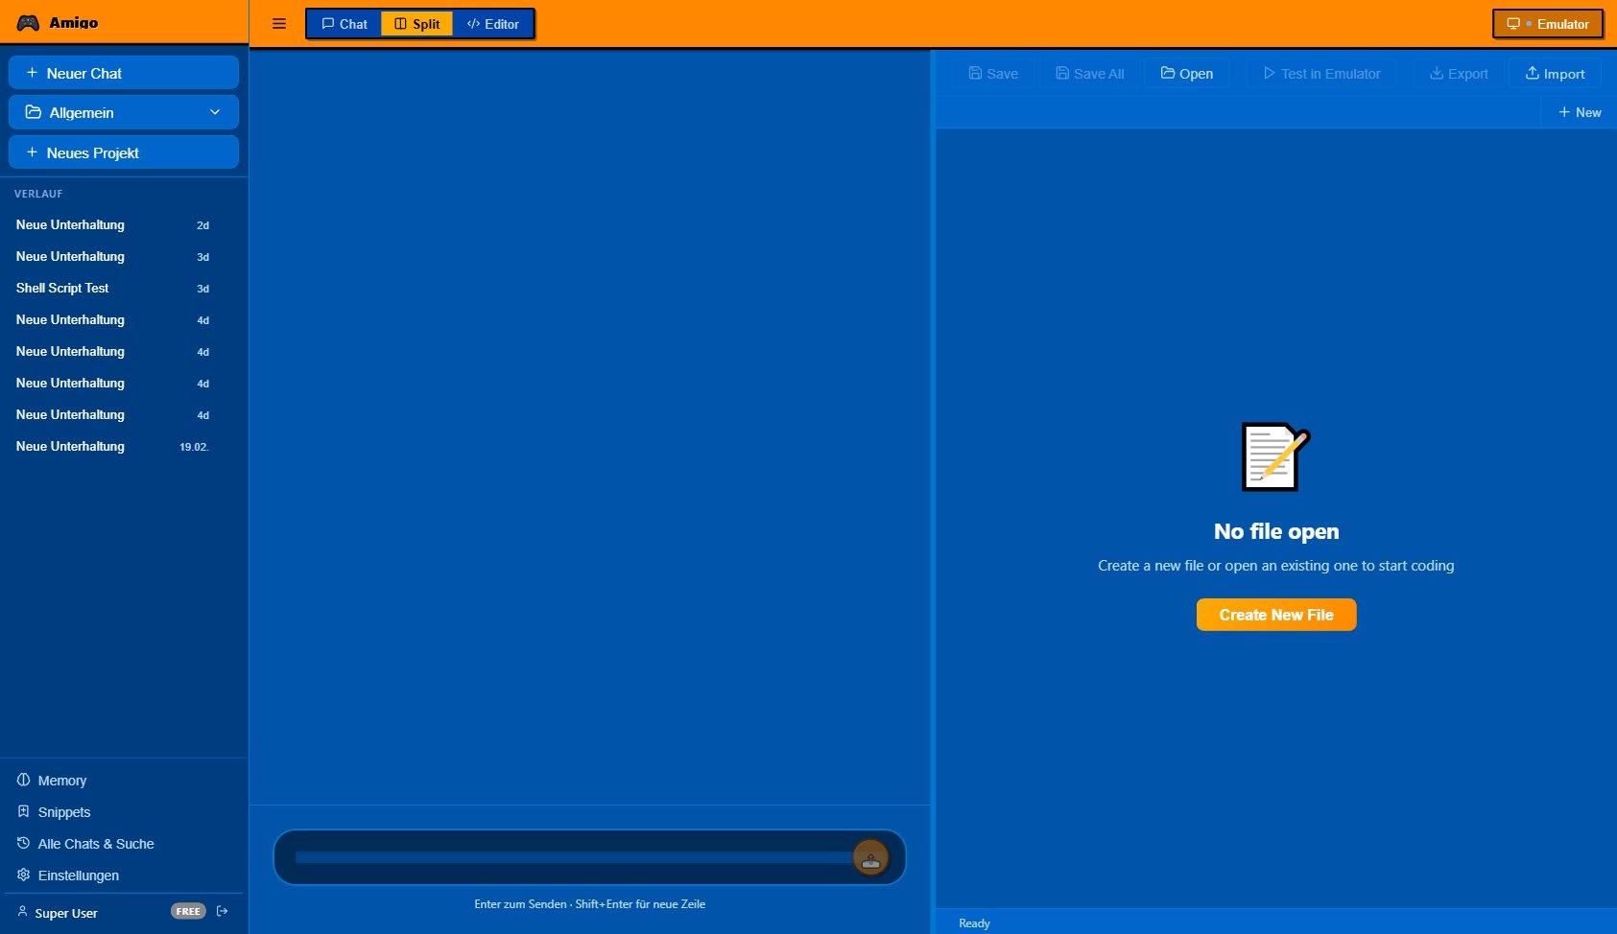Viewport: 1617px width, 934px height.
Task: Switch to the Editor tab
Action: pos(492,23)
